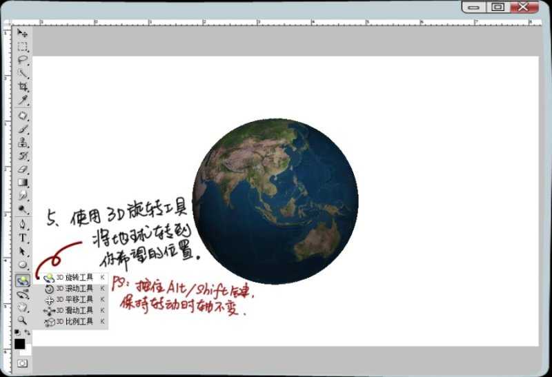Select the Crop tool
Image resolution: width=552 pixels, height=377 pixels.
click(23, 87)
